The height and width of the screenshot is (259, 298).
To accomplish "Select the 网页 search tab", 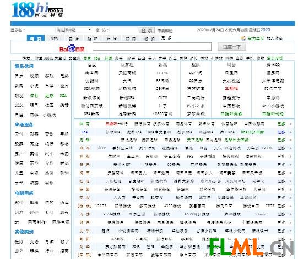I will [36, 38].
